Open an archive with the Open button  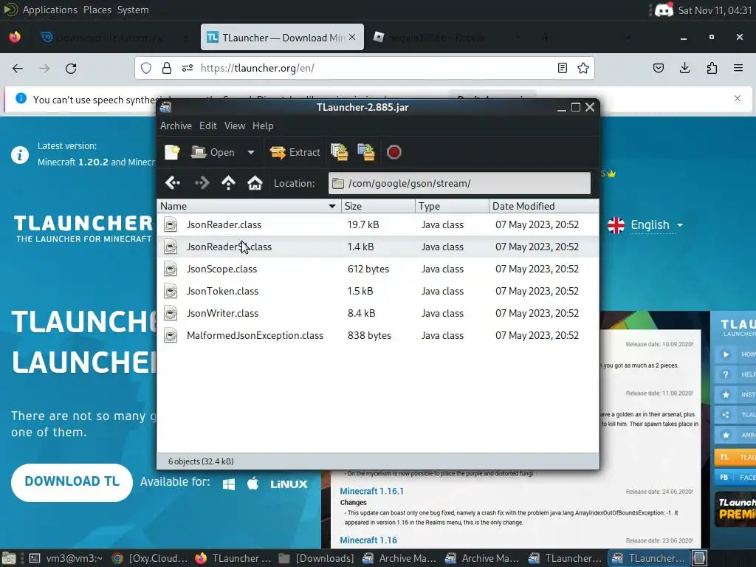pyautogui.click(x=213, y=152)
